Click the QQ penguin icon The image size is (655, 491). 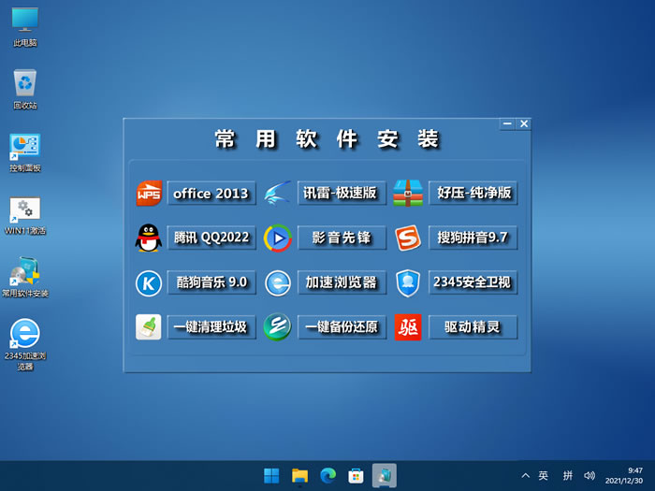click(148, 238)
